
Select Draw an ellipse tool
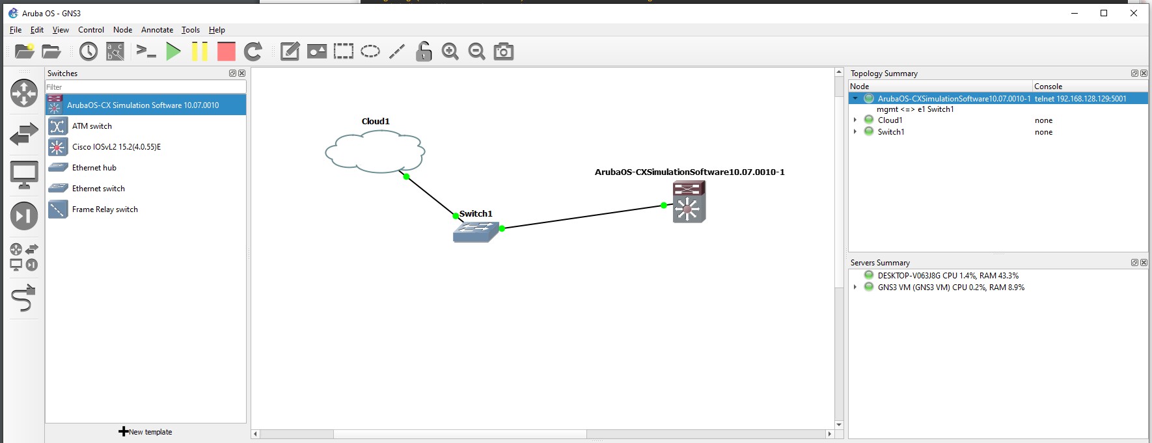[x=370, y=51]
